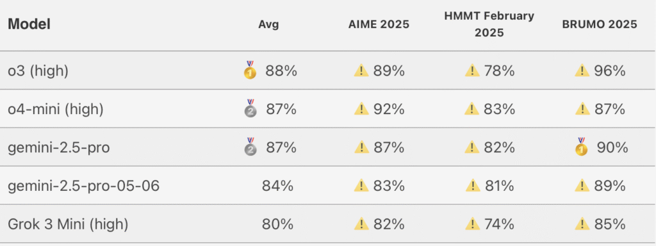656x246 pixels.
Task: Click silver medal icon in o4-mini (high) row
Action: pyautogui.click(x=250, y=108)
